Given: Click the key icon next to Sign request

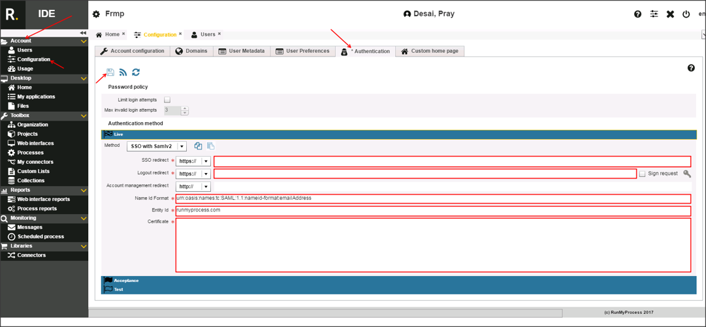Looking at the screenshot, I should coord(687,174).
